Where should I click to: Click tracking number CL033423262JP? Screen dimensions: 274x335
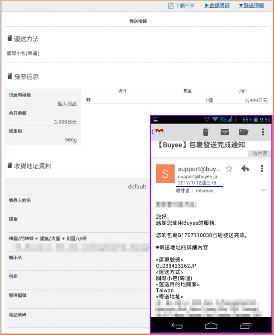(x=176, y=266)
